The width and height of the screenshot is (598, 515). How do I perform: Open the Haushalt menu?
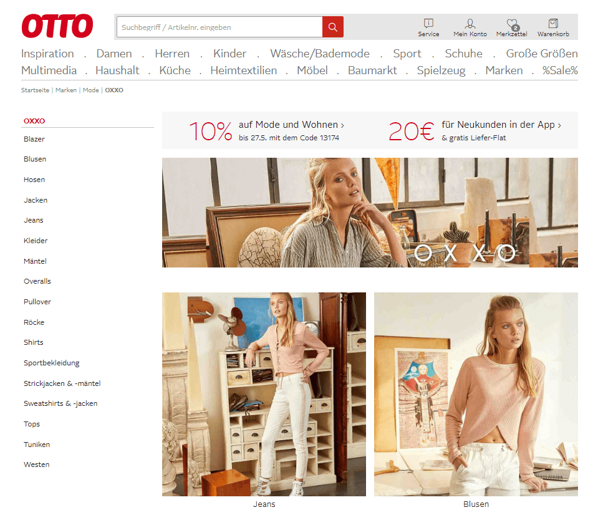117,70
